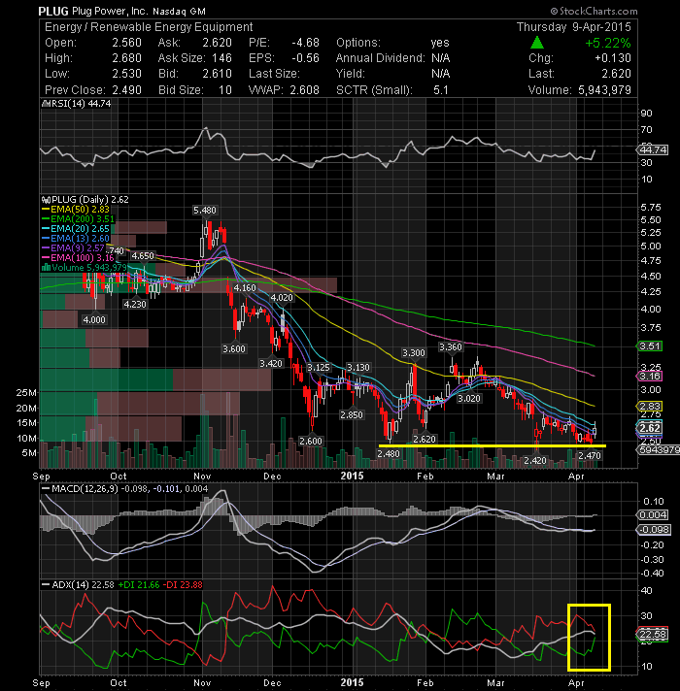This screenshot has height=691, width=680.
Task: Click the P/E value -4.68
Action: click(x=305, y=43)
